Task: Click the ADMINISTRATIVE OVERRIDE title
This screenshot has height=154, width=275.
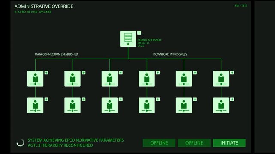Action: point(44,6)
